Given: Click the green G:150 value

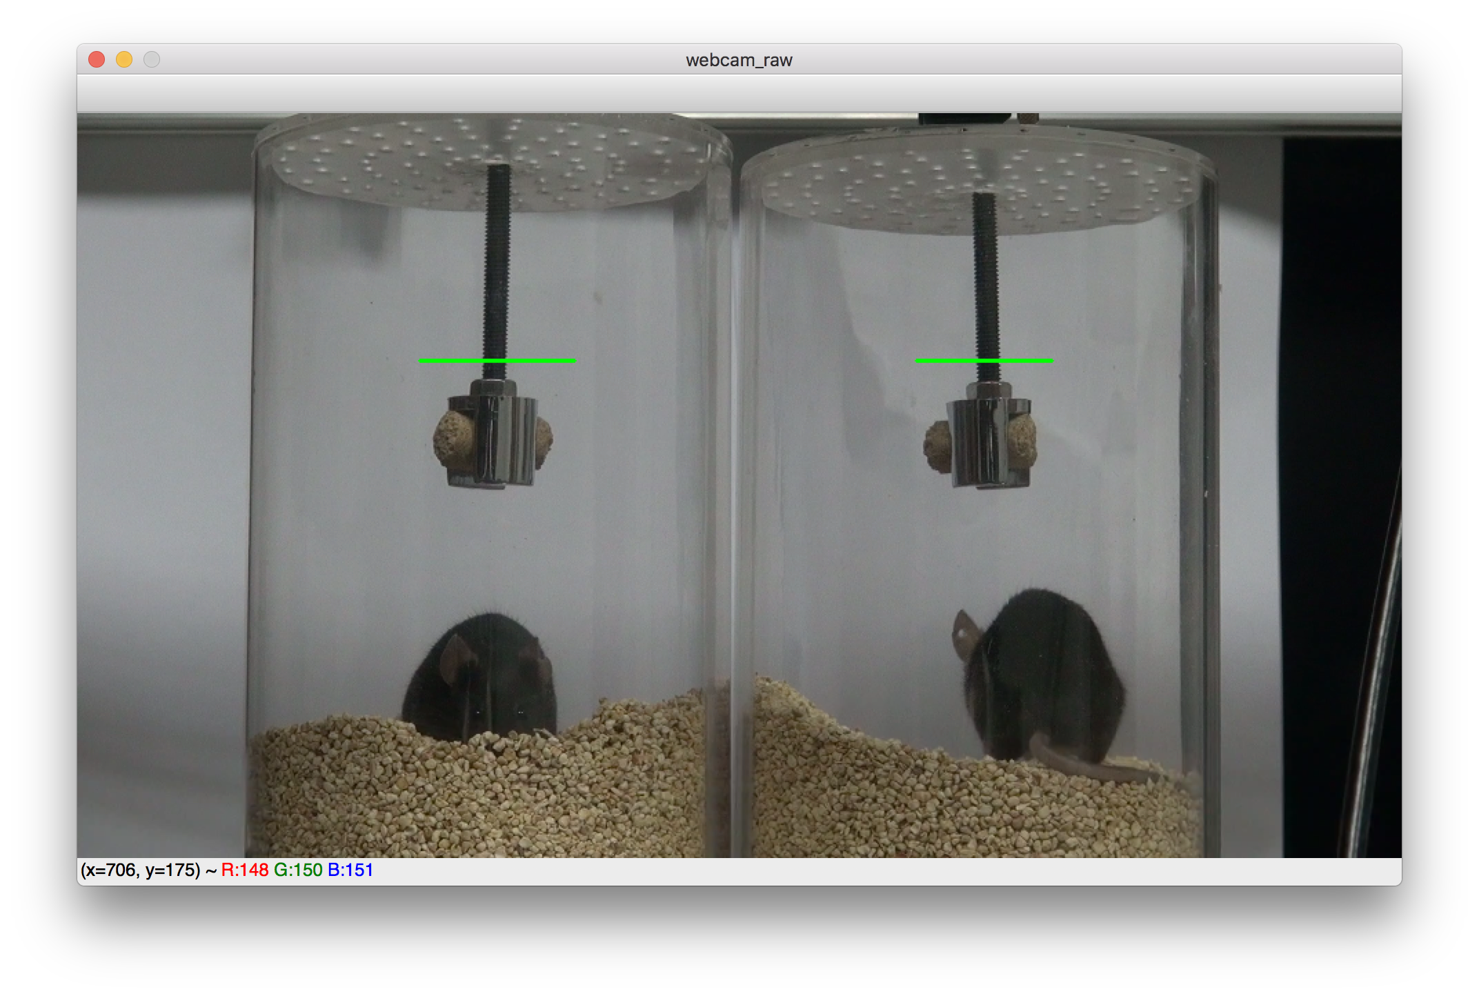Looking at the screenshot, I should point(298,870).
